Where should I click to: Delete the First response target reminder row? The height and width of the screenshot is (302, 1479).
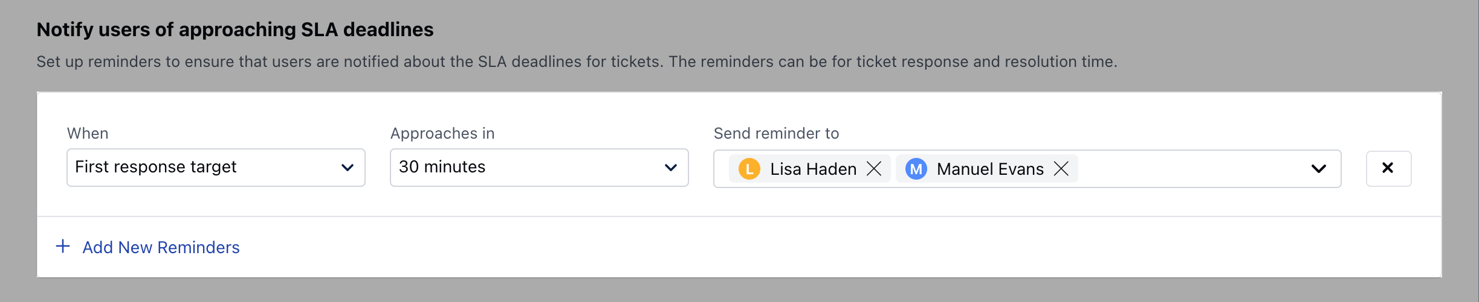[1388, 168]
